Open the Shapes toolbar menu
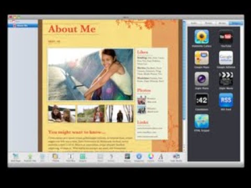 pyautogui.click(x=83, y=158)
